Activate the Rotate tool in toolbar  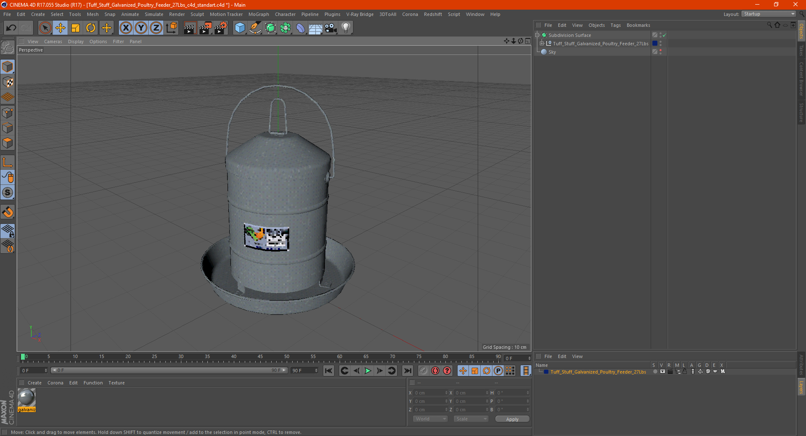(91, 28)
